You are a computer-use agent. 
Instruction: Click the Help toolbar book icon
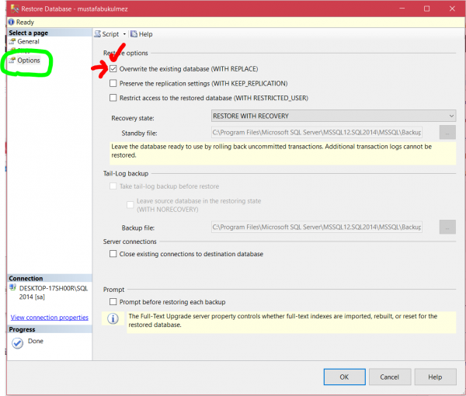(x=134, y=34)
